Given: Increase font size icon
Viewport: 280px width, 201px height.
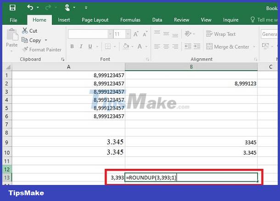Looking at the screenshot, I should point(136,34).
